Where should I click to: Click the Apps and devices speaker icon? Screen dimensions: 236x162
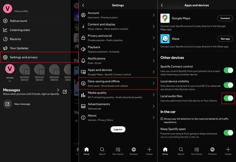tap(83, 72)
